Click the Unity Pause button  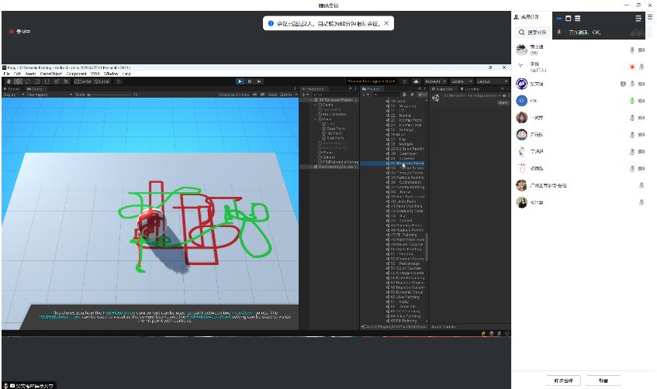249,81
